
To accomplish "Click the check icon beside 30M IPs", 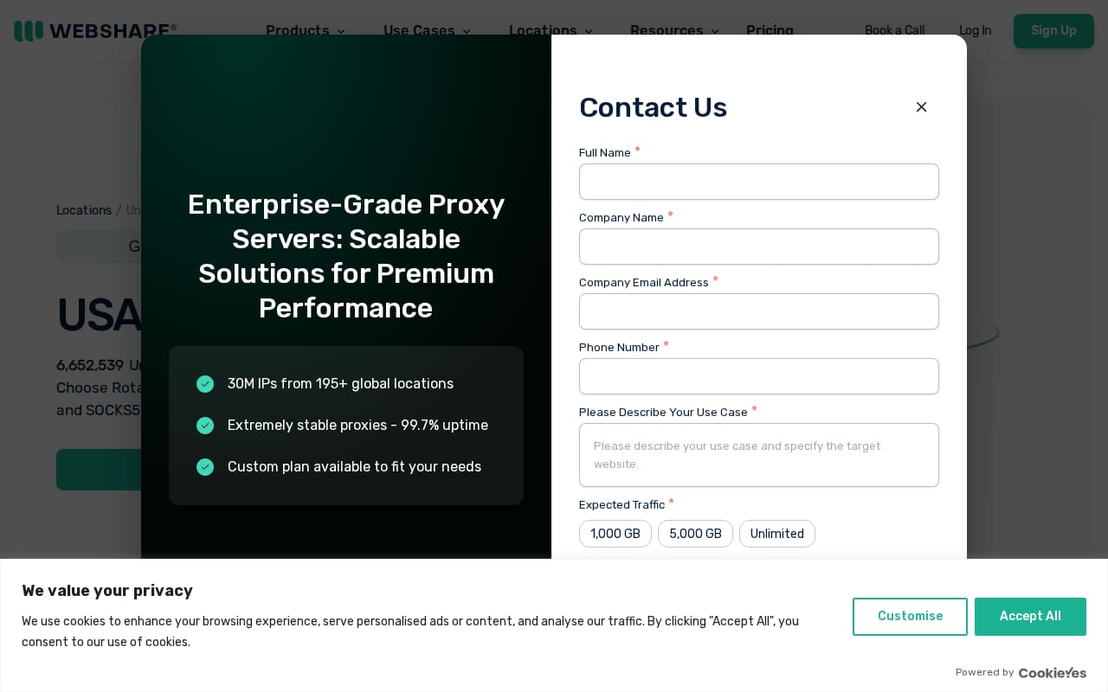I will click(x=205, y=384).
